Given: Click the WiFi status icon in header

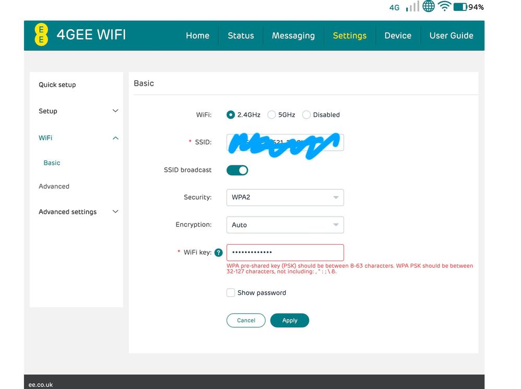Looking at the screenshot, I should pos(444,6).
